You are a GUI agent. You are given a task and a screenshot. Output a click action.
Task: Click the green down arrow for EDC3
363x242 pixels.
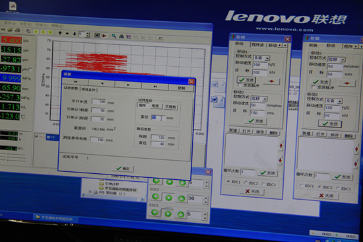click(181, 214)
